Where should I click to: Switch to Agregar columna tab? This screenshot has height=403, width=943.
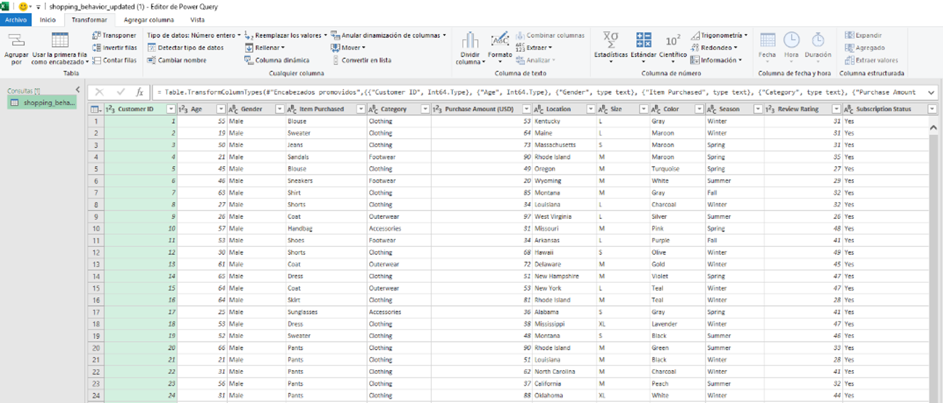(149, 20)
